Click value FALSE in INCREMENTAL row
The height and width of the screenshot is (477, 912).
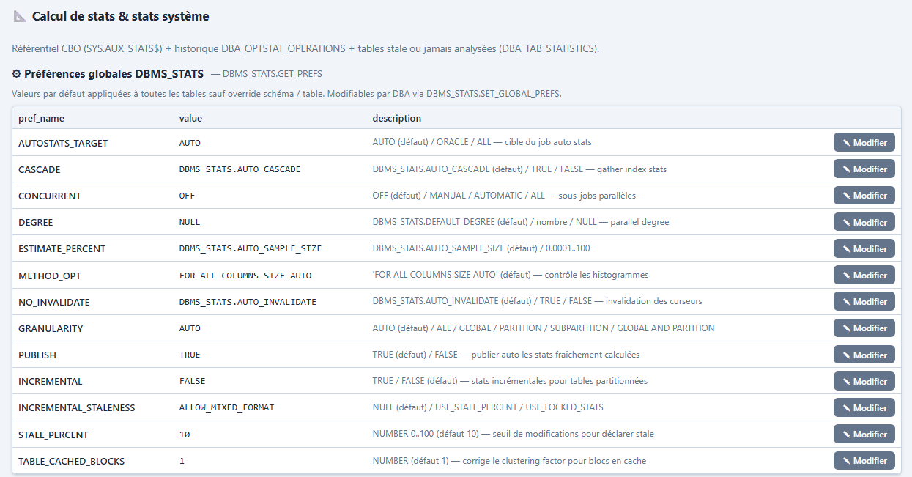(x=193, y=381)
